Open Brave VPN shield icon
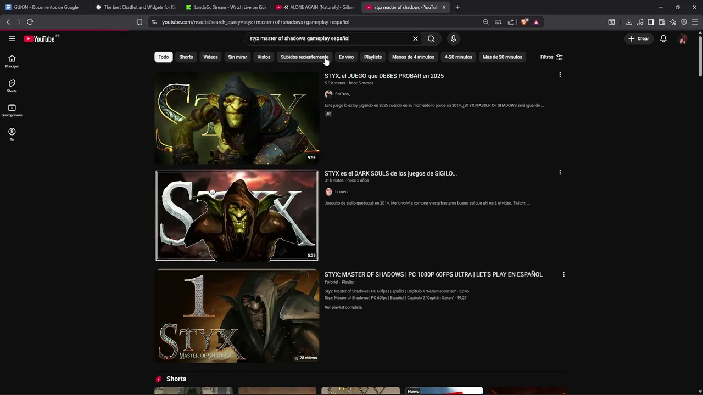This screenshot has width=703, height=395. pyautogui.click(x=684, y=22)
